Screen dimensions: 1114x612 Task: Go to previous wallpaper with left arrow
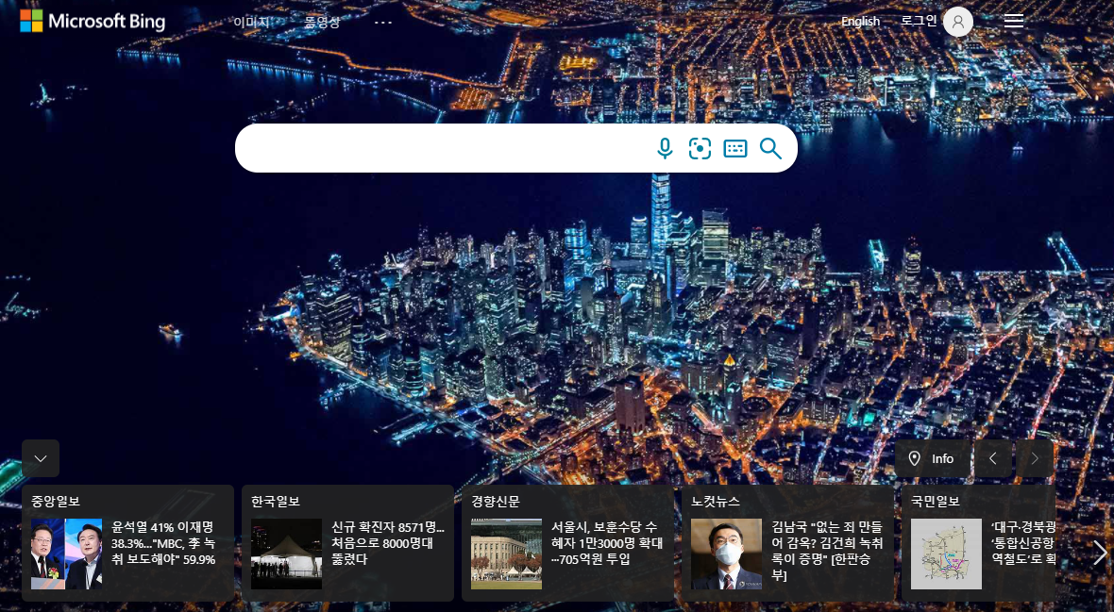point(992,458)
